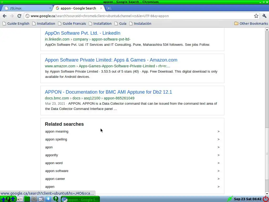
Task: Click the vertical scrollbar thumb
Action: point(267,154)
